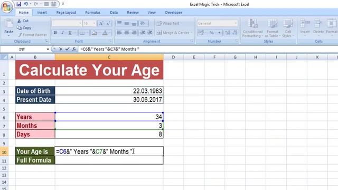338x190 pixels.
Task: Click the Undo arrow icon
Action: [x=26, y=4]
